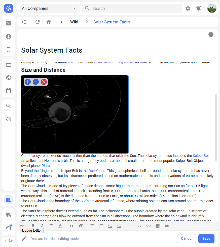This screenshot has height=247, width=220.
Task: Open the All Companies dropdown
Action: [x=49, y=8]
